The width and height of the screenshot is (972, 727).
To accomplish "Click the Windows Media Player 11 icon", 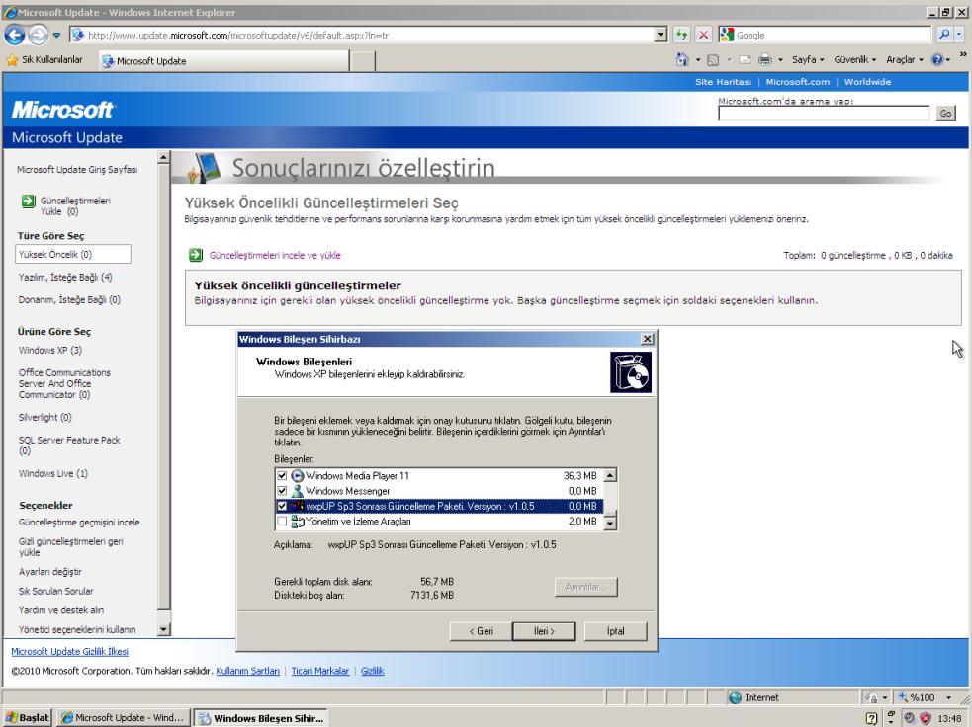I will [298, 475].
